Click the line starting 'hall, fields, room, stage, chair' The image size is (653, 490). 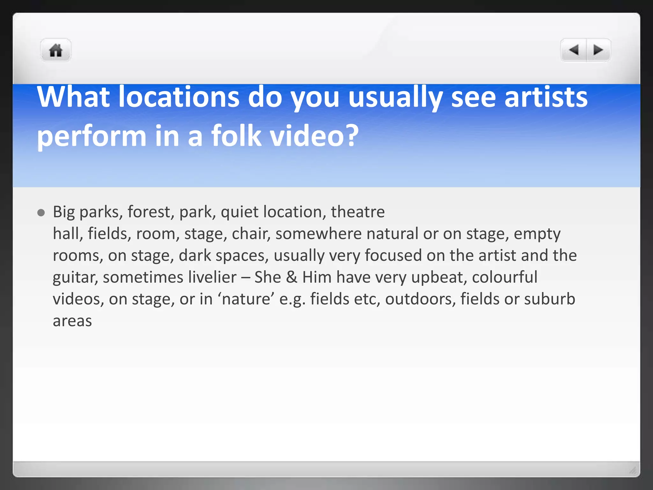306,234
